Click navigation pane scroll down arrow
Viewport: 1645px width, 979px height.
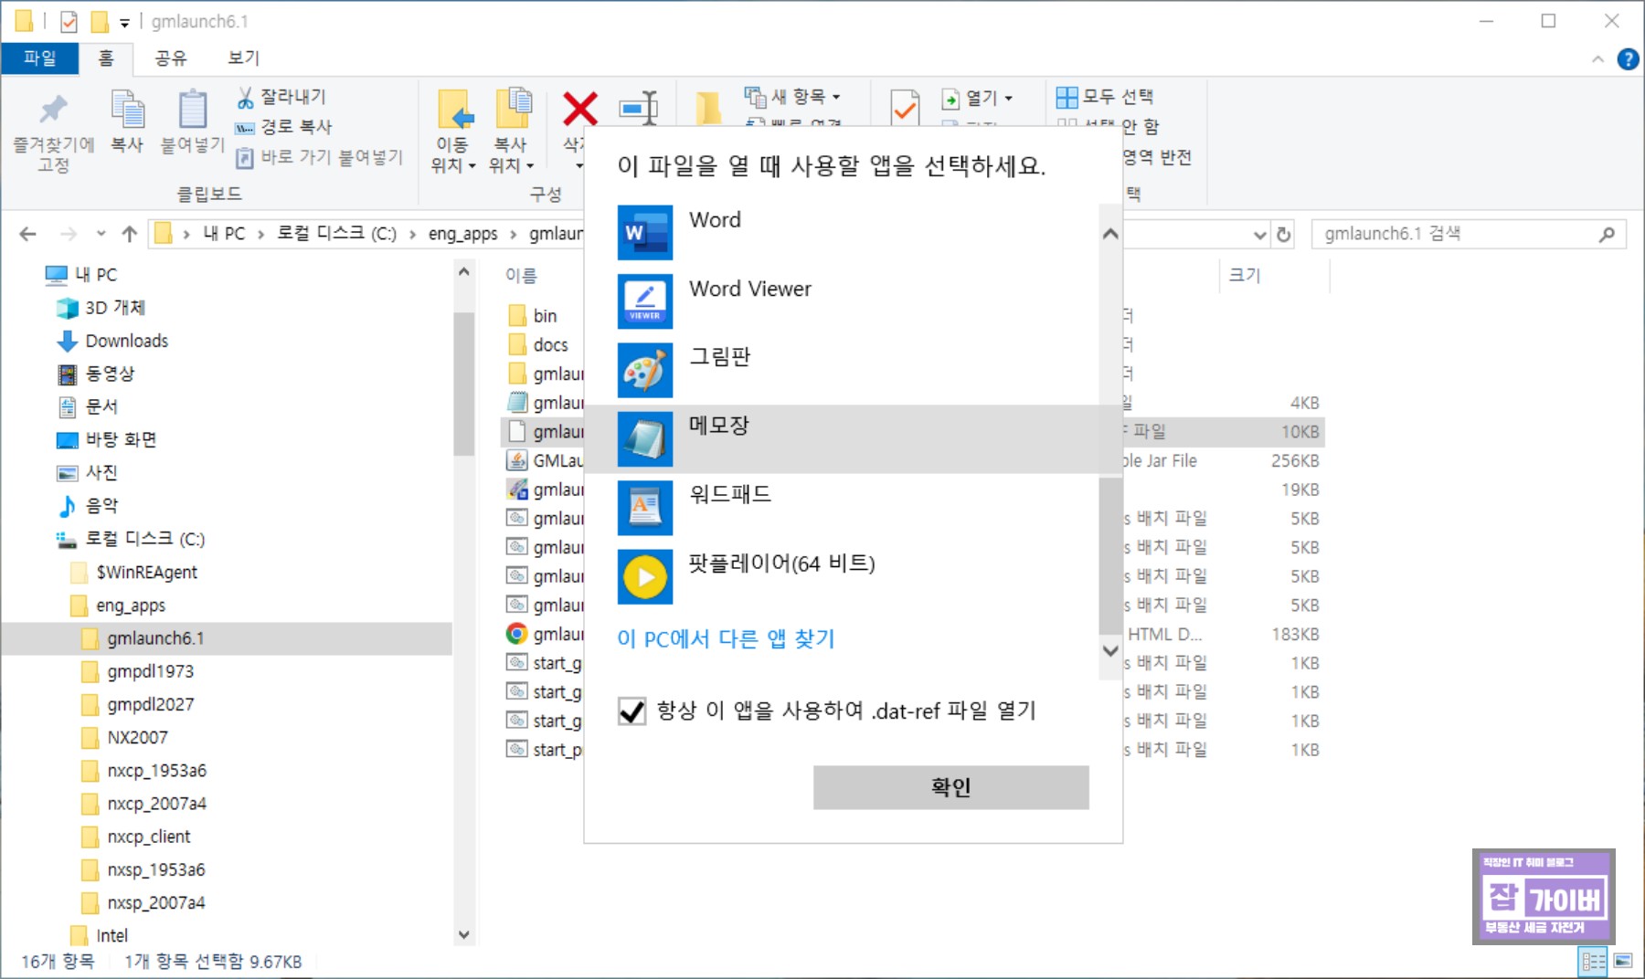(x=464, y=934)
